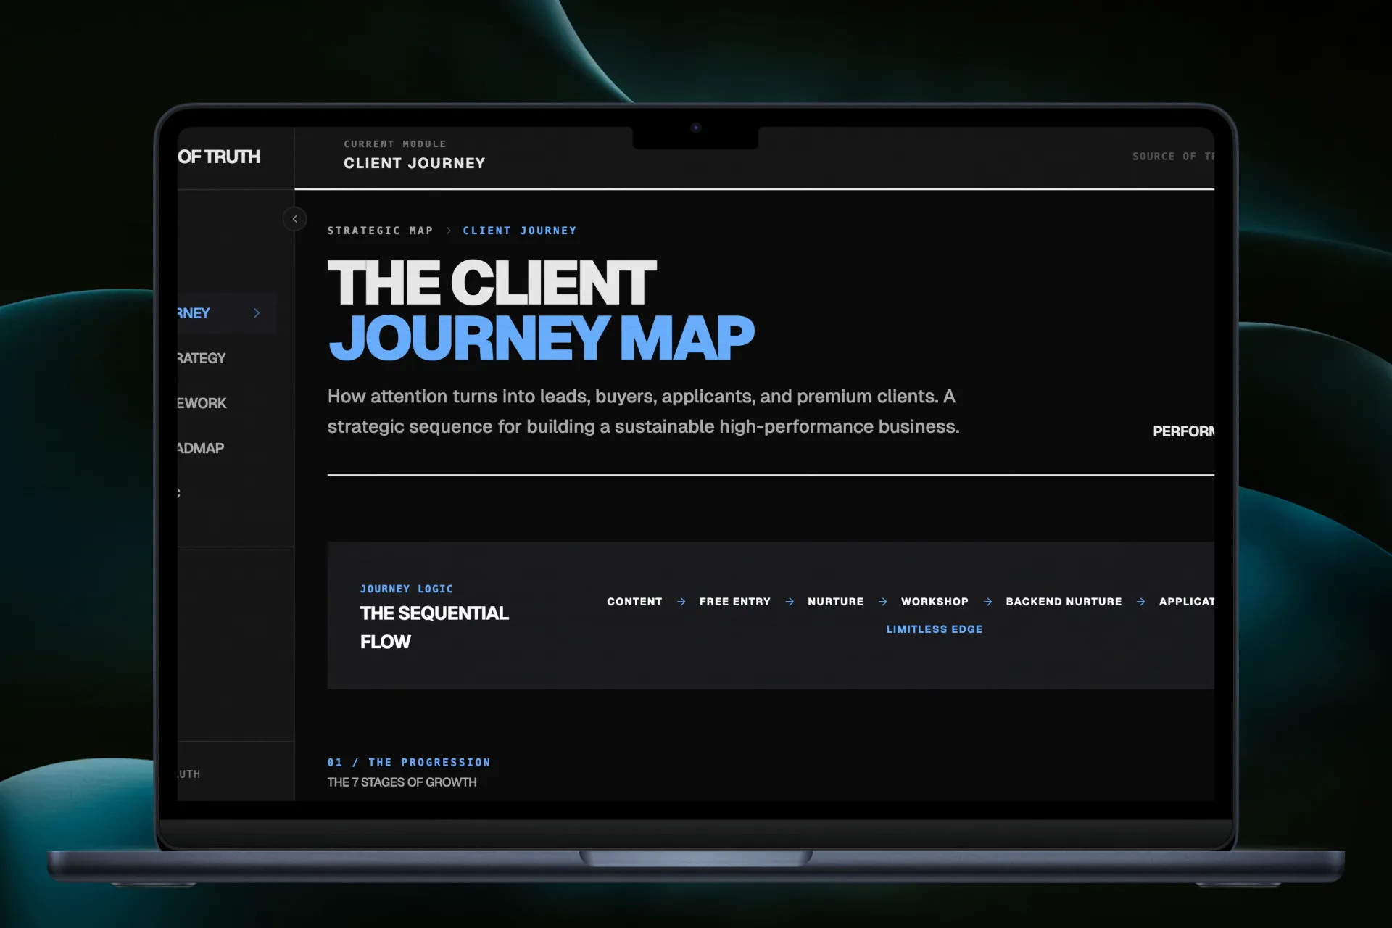
Task: Open the Strategy item in the sidebar
Action: 202,358
